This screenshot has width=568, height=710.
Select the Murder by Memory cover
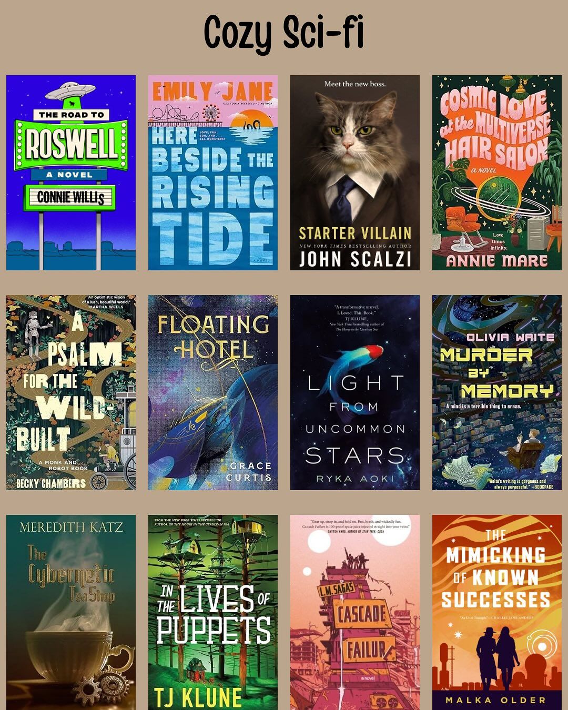click(x=497, y=392)
